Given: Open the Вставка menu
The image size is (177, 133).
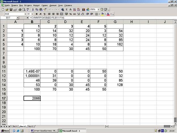Looking at the screenshot, I should [28, 5].
